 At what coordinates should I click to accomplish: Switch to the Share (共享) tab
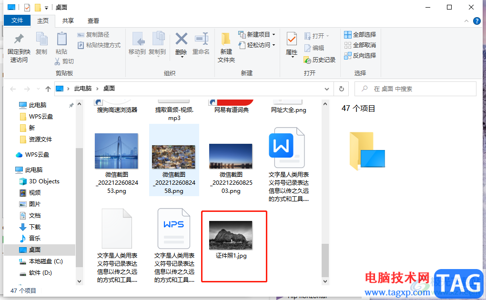click(68, 21)
